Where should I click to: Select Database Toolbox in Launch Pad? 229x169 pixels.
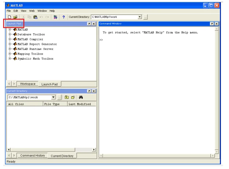[31, 34]
